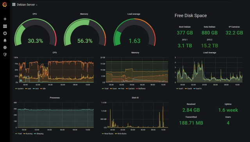Open the Debian Server dashboard picker dropdown
Viewport: 250px width, 142px height.
pos(27,5)
